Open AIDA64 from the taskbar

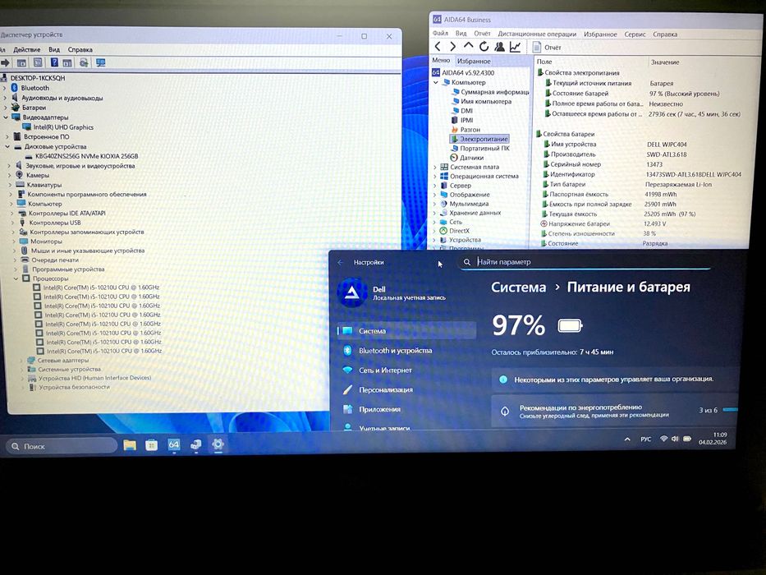pos(174,444)
